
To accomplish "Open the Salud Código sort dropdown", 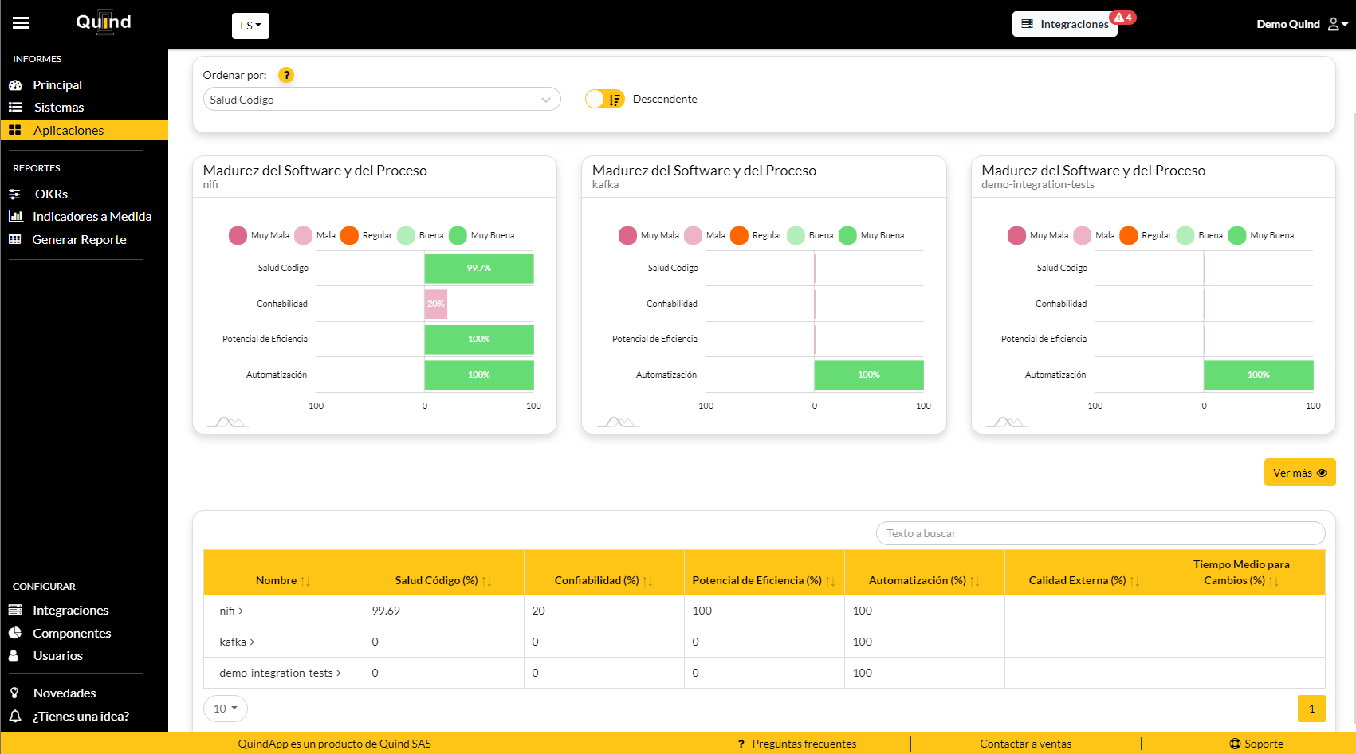I will 381,100.
